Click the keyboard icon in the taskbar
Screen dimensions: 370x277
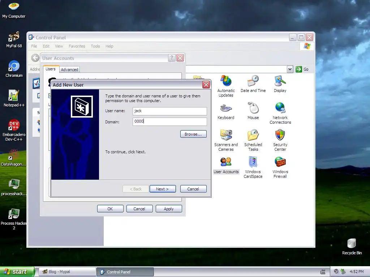(323, 272)
